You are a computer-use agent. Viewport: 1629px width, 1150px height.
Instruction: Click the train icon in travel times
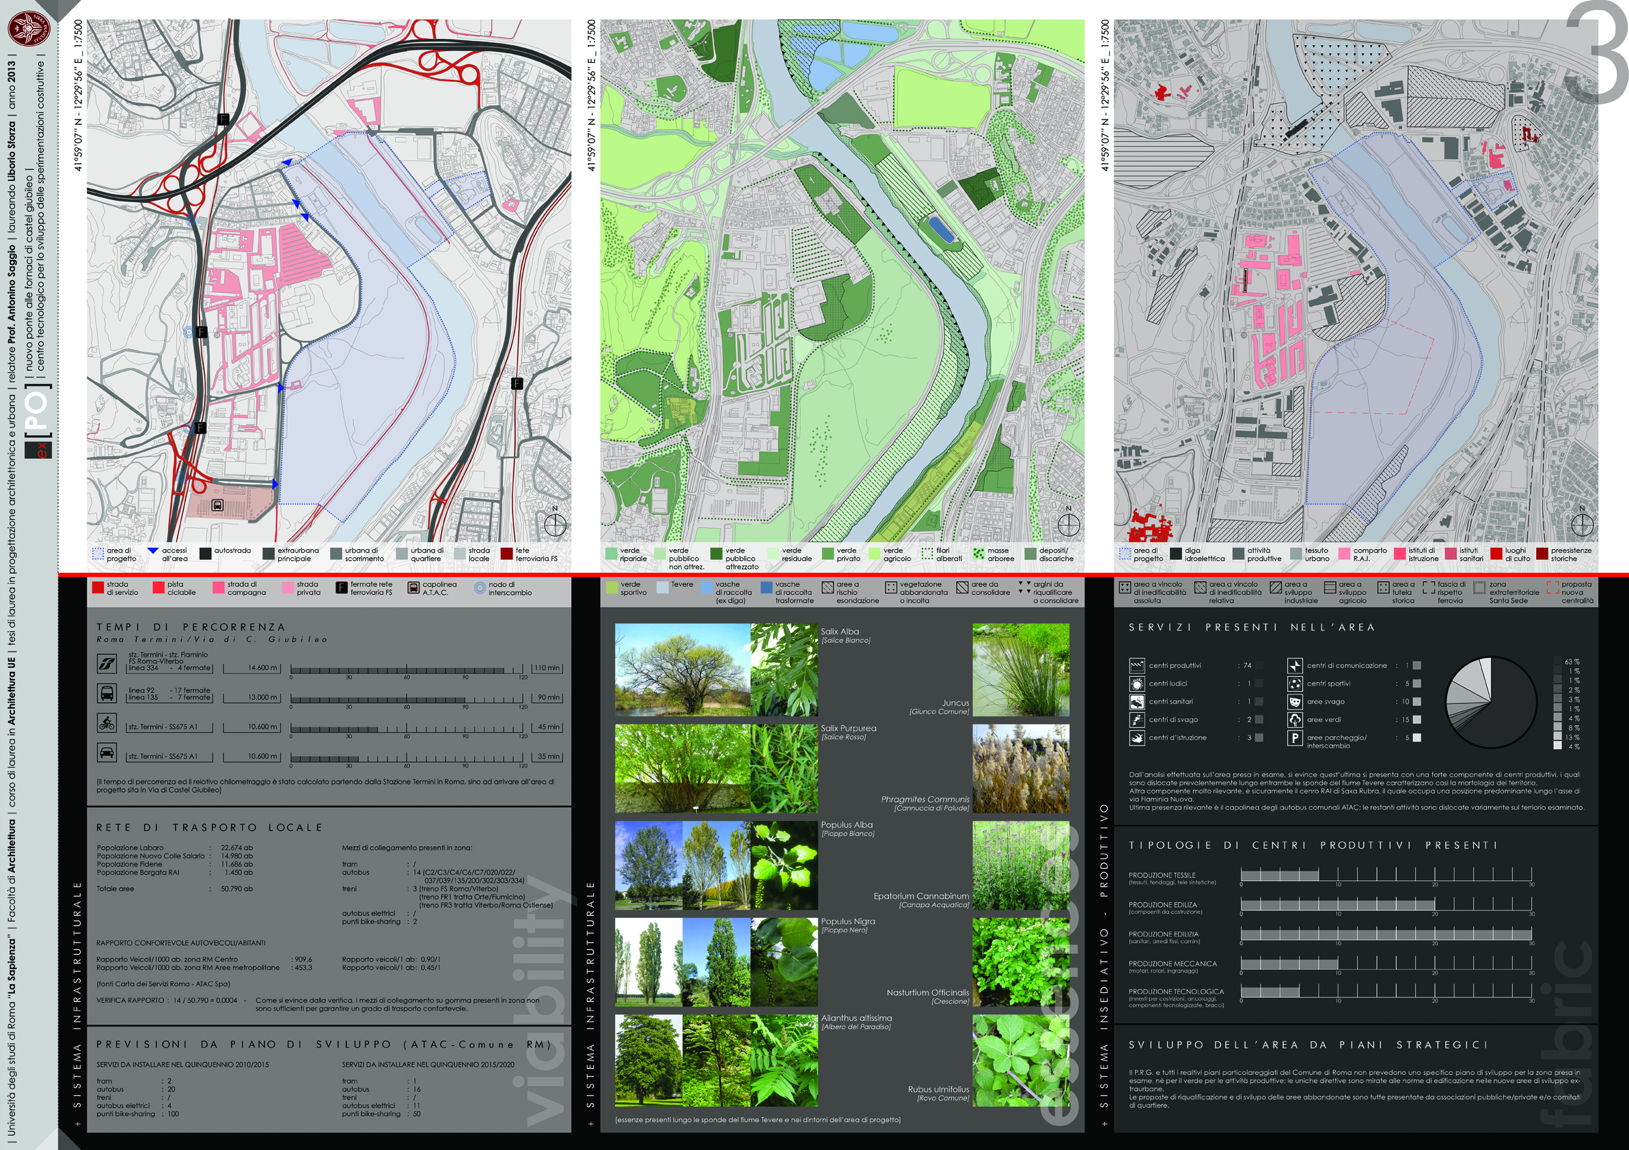coord(107,664)
